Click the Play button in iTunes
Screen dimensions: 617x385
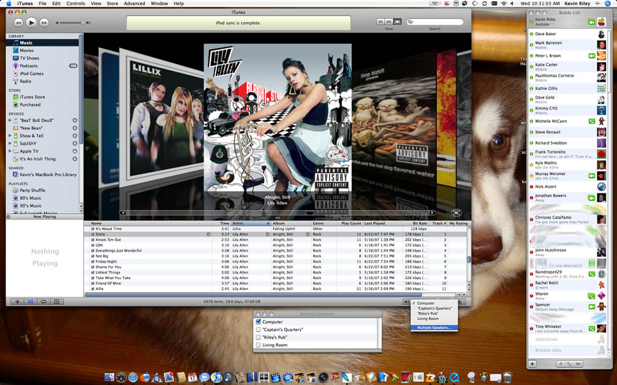pos(31,23)
